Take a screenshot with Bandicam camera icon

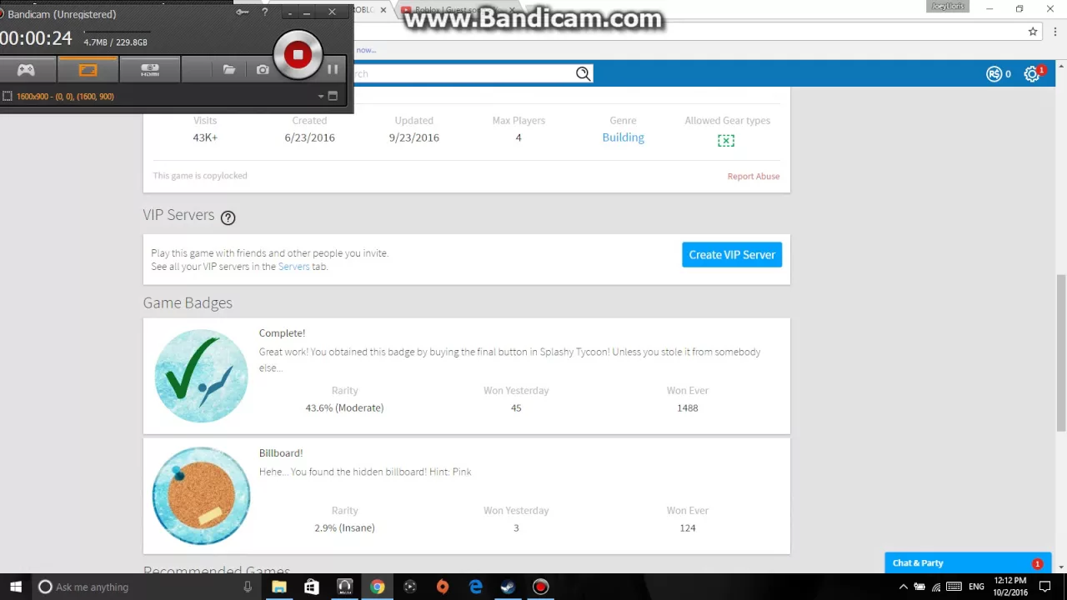[x=263, y=70]
